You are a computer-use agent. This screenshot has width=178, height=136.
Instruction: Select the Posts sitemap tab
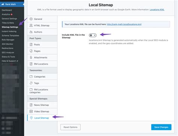click(x=42, y=45)
